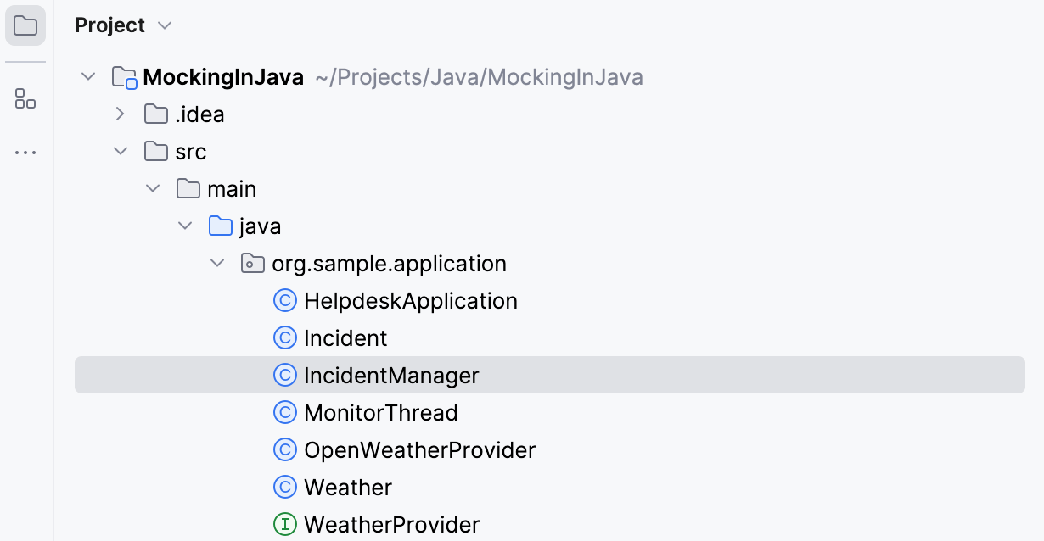Image resolution: width=1044 pixels, height=541 pixels.
Task: Open the Project view dropdown arrow
Action: [165, 25]
